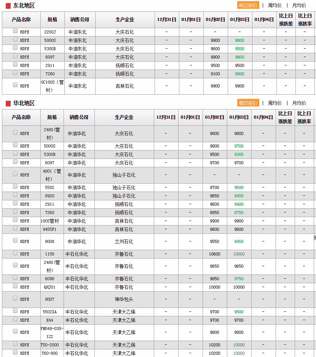The width and height of the screenshot is (316, 357).
Task: Tick checkbox for 中油东北 5000S row
Action: click(15, 40)
